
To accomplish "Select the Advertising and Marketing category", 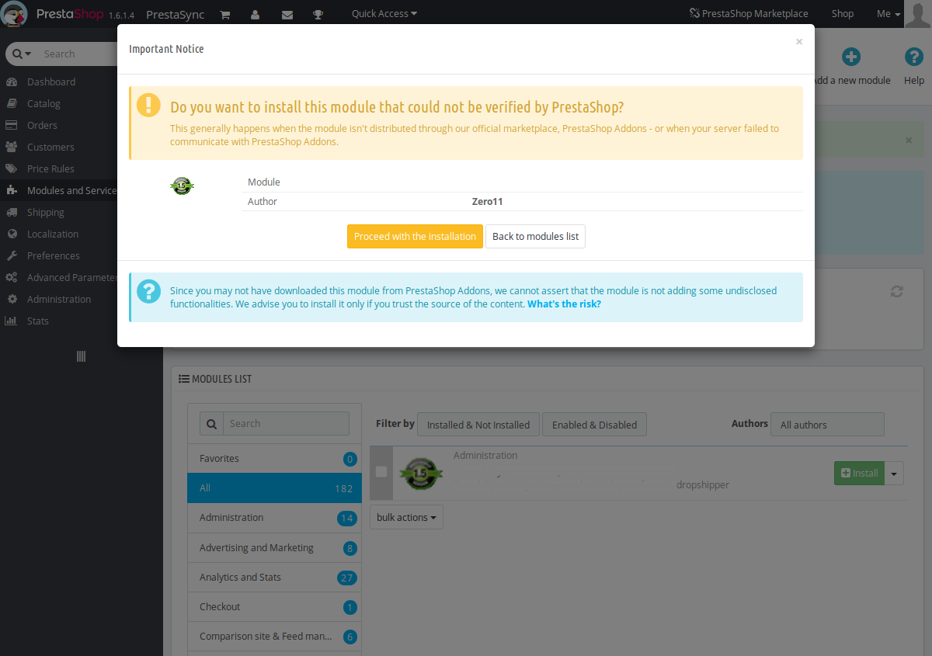I will tap(274, 547).
